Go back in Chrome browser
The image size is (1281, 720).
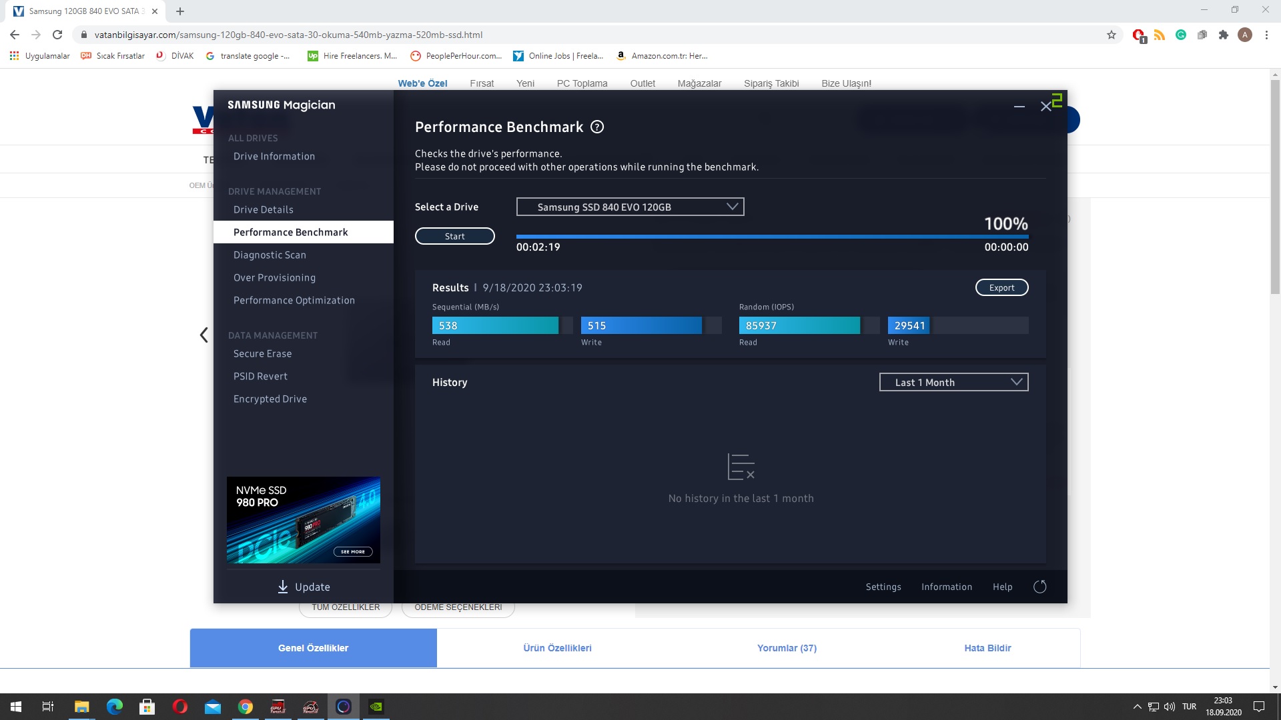pos(15,35)
